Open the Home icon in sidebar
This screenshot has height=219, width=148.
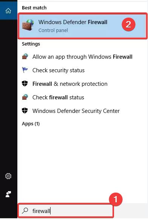pyautogui.click(x=8, y=11)
